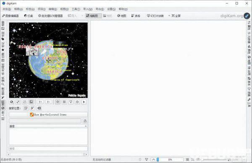
Task: Open the Export (导出) menu
Action: [x=100, y=9]
